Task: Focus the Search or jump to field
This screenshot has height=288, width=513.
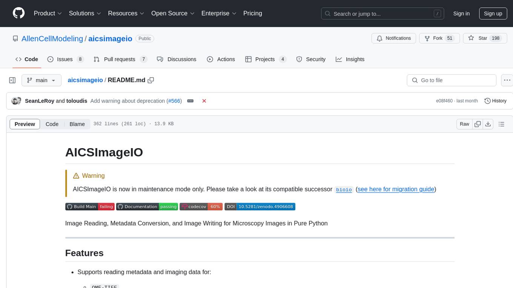Action: [383, 14]
